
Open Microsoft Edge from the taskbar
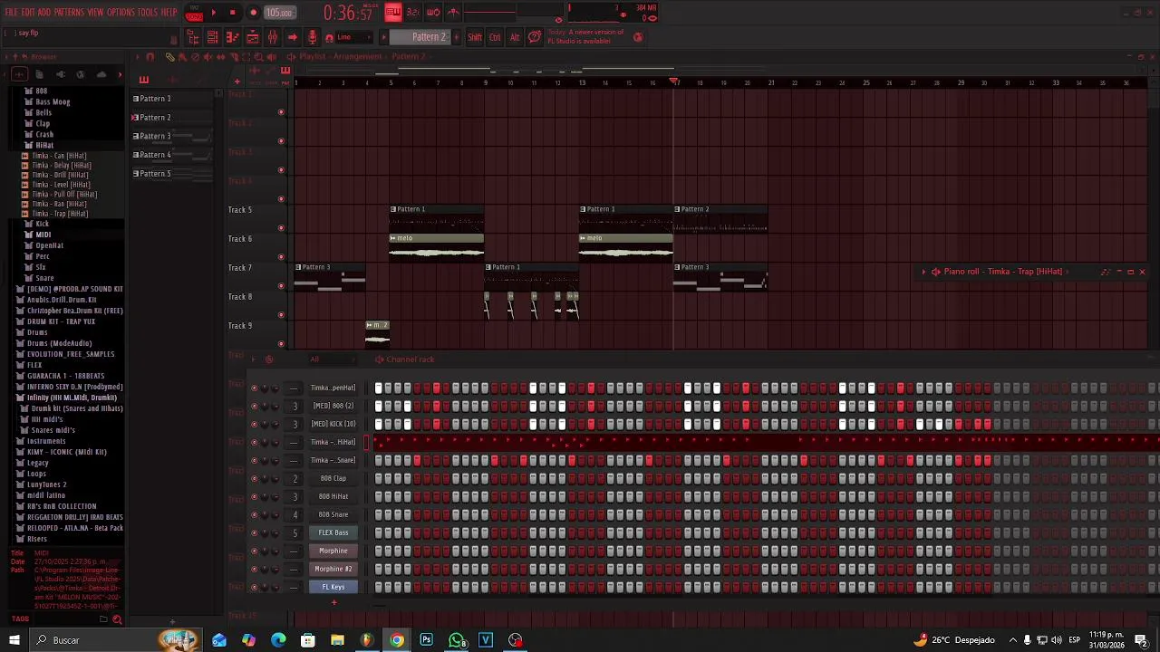(x=278, y=640)
